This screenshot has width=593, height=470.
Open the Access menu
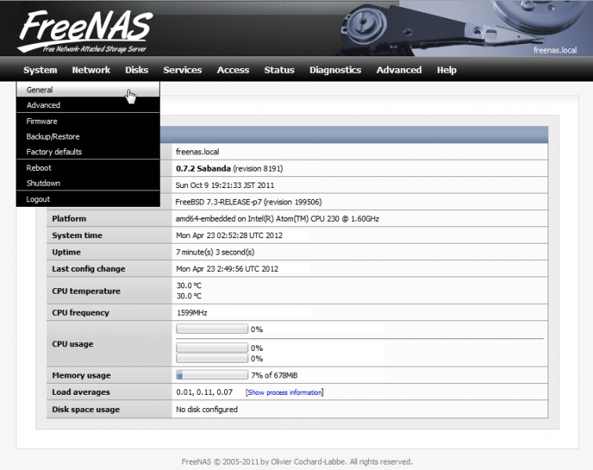[x=233, y=70]
